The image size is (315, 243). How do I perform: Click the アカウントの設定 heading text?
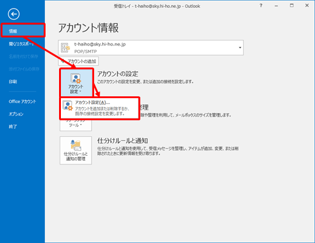coord(118,74)
